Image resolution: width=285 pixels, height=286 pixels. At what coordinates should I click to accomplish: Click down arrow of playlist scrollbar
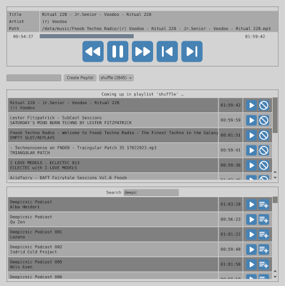click(x=275, y=177)
